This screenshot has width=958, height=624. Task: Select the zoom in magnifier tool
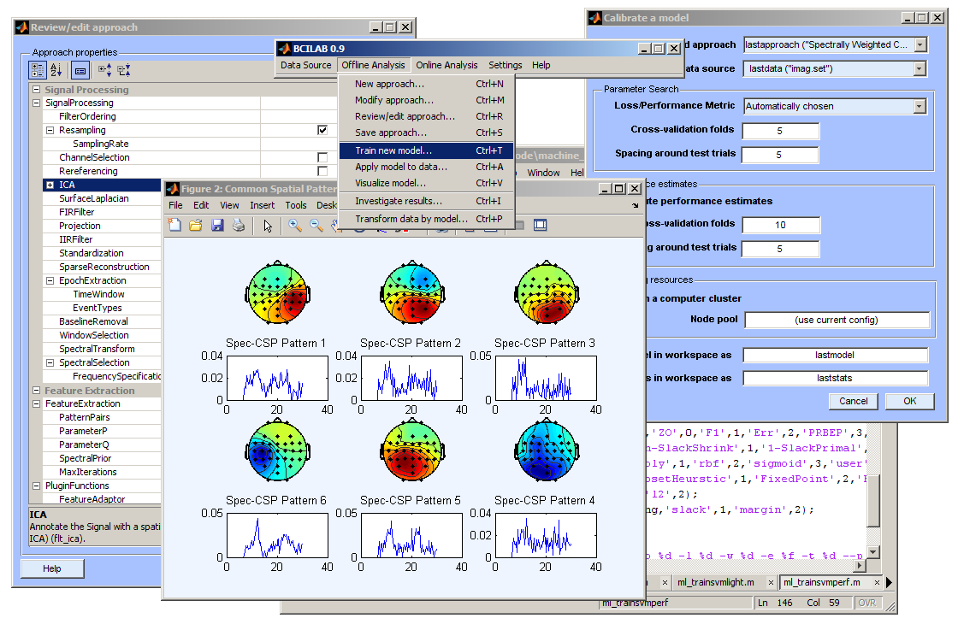(294, 225)
